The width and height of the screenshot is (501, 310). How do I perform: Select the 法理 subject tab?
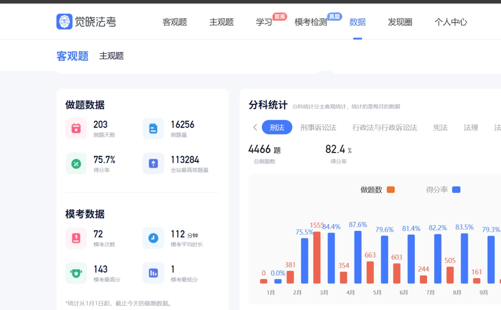471,128
